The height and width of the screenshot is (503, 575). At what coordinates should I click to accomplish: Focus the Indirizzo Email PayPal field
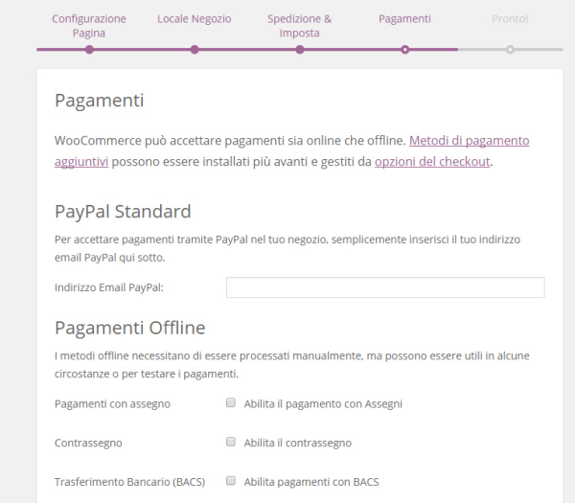click(x=385, y=287)
